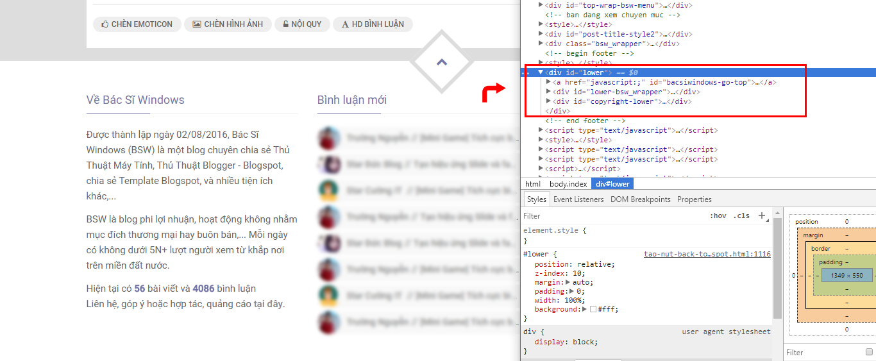Image resolution: width=876 pixels, height=361 pixels.
Task: Expand the bacsiwindows-go-top anchor node
Action: 548,82
